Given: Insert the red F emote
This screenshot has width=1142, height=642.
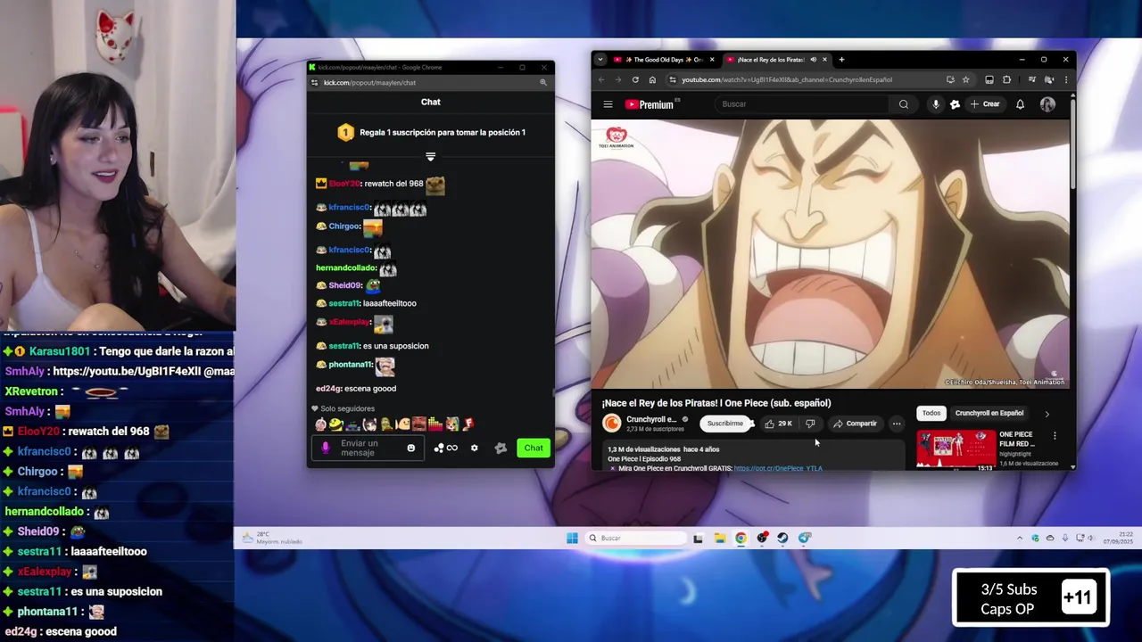Looking at the screenshot, I should coord(468,424).
